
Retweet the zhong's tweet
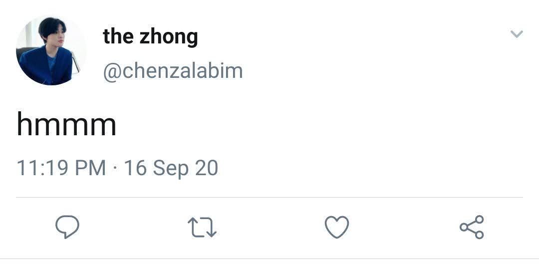tap(202, 227)
